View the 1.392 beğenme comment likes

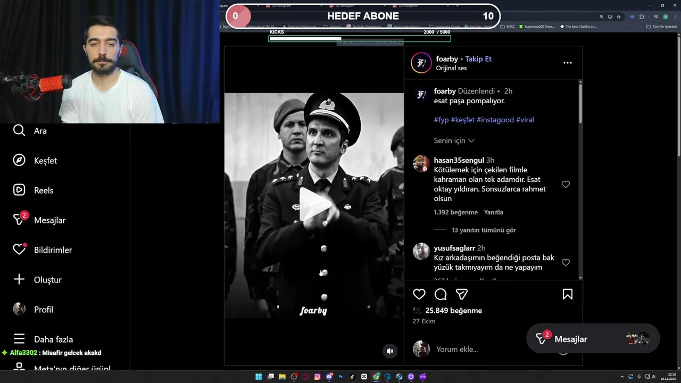[455, 212]
